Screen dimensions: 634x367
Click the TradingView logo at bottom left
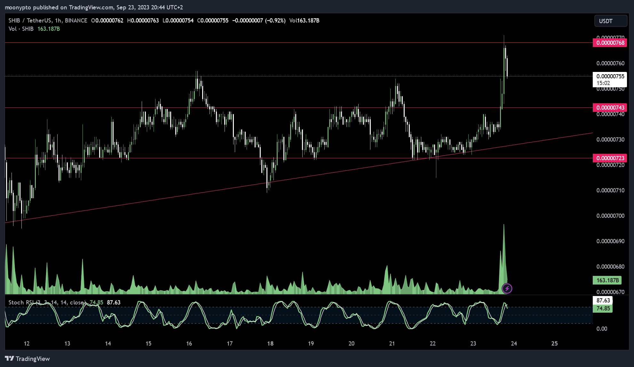[x=28, y=359]
